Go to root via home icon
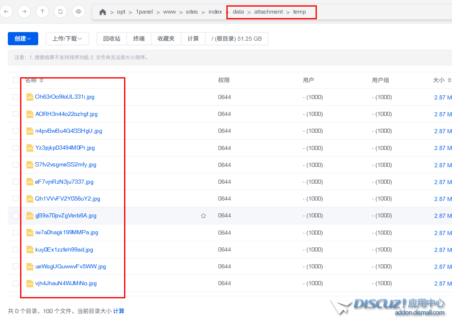Viewport: 452px width, 323px height. point(103,12)
